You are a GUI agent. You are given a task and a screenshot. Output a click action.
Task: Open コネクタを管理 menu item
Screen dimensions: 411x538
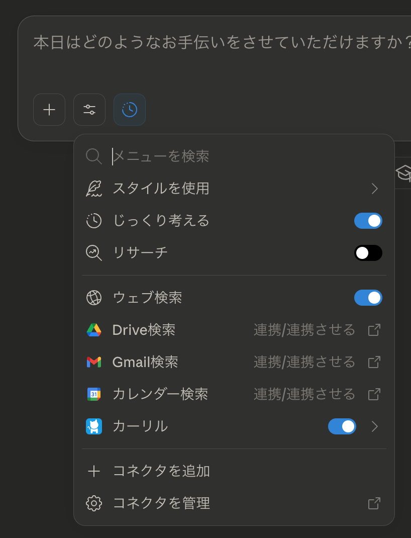pyautogui.click(x=162, y=503)
